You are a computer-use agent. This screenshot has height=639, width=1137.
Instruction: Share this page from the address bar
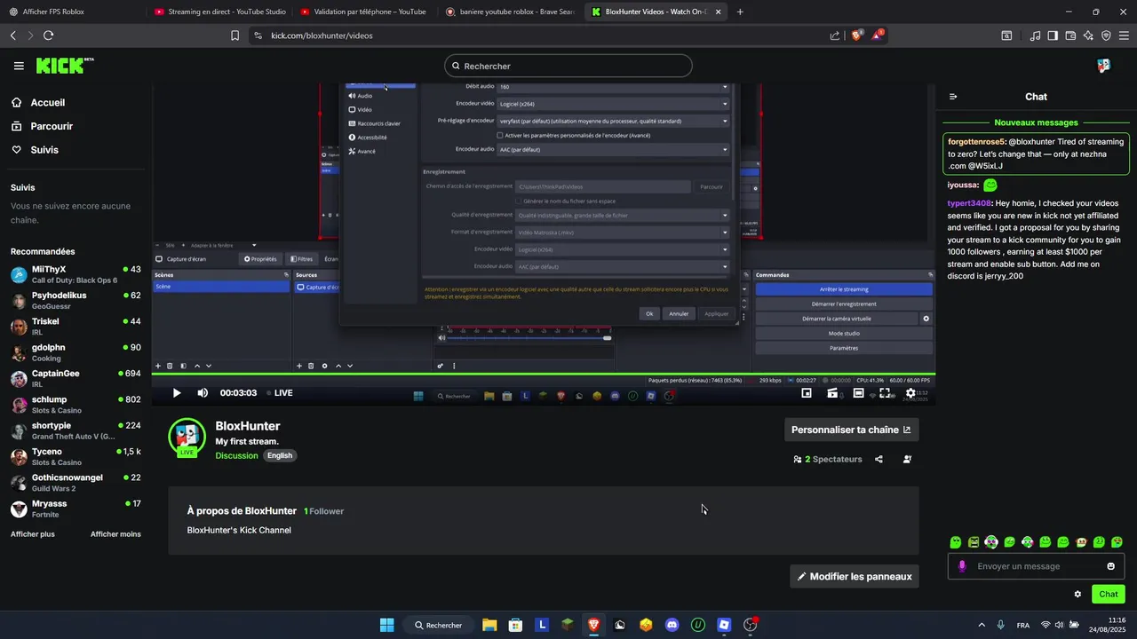coord(835,35)
